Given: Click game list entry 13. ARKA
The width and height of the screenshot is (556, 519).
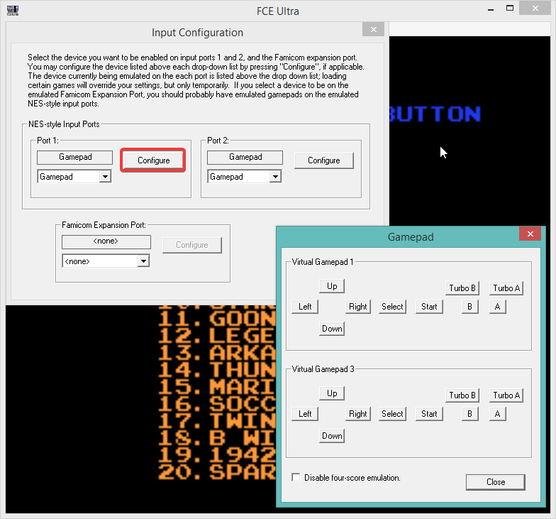Looking at the screenshot, I should (x=217, y=352).
